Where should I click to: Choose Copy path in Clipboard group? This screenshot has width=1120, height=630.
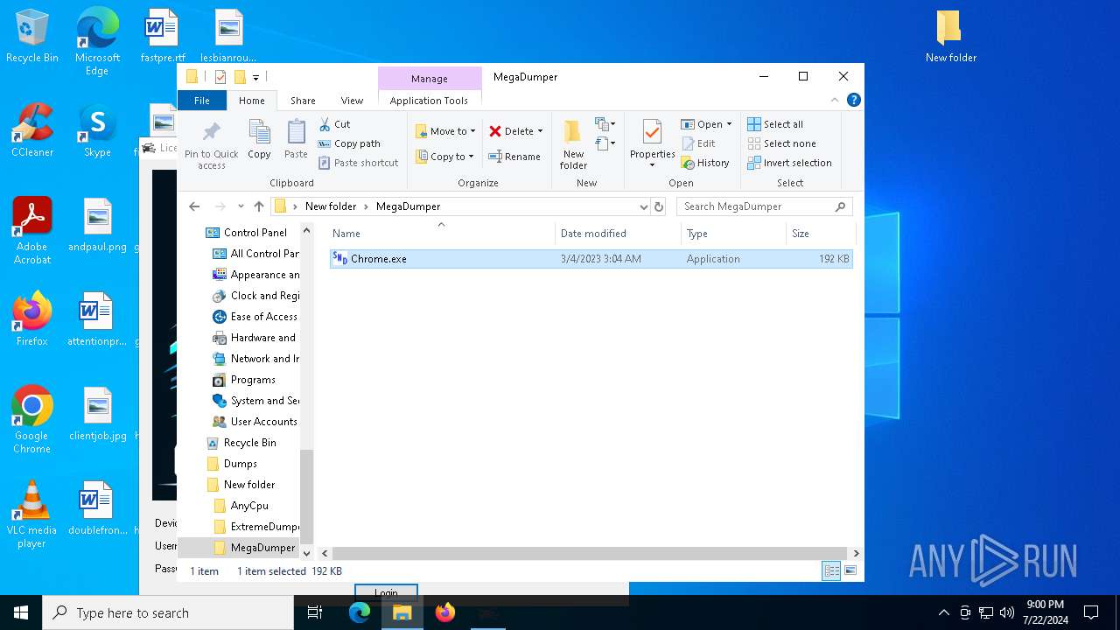click(348, 143)
